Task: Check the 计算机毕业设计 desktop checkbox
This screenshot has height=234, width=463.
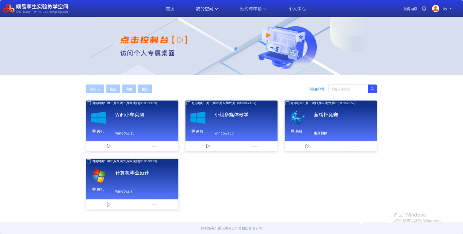Action: click(x=89, y=161)
